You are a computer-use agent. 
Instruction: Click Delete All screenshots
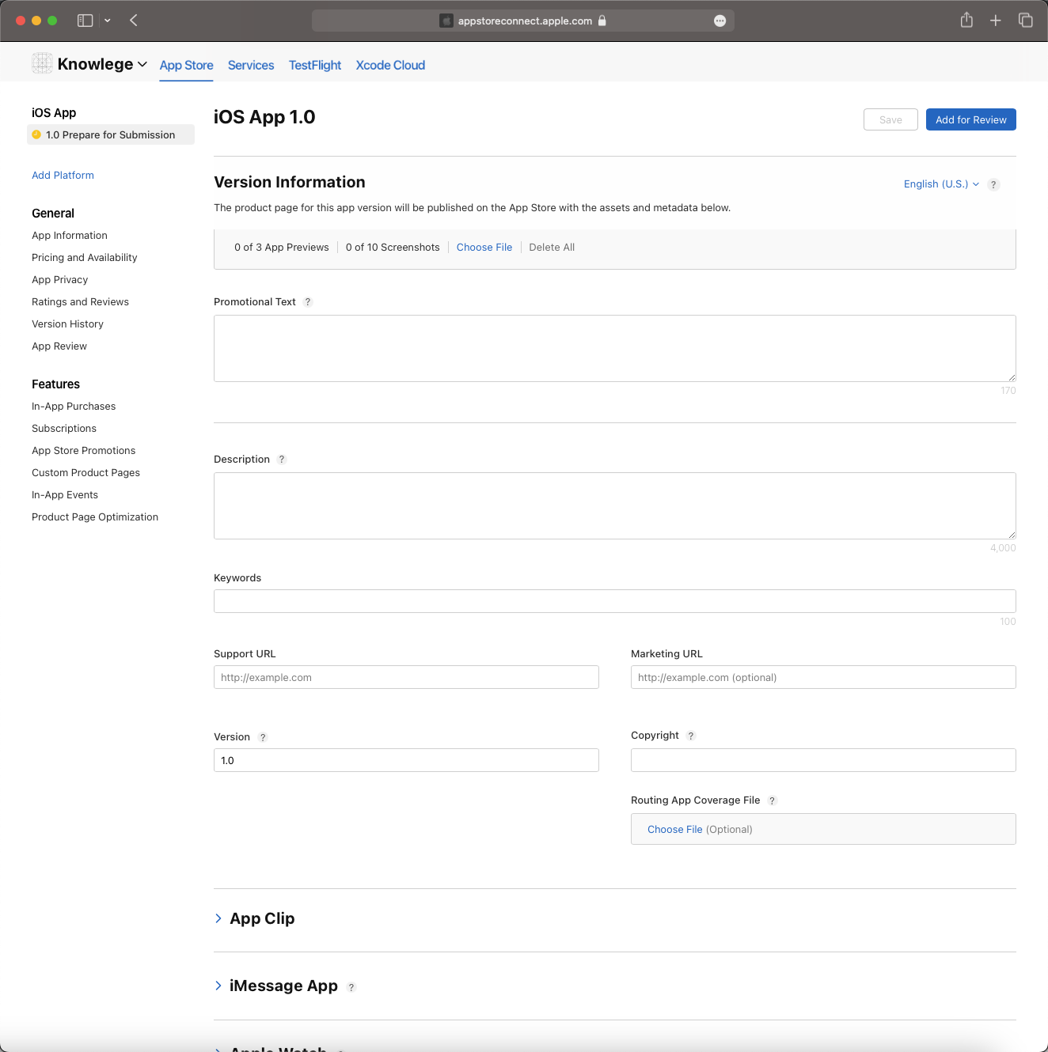click(552, 248)
